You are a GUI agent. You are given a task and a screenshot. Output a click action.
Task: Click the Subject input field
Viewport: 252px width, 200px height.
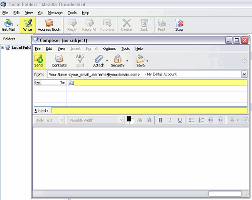pos(149,110)
